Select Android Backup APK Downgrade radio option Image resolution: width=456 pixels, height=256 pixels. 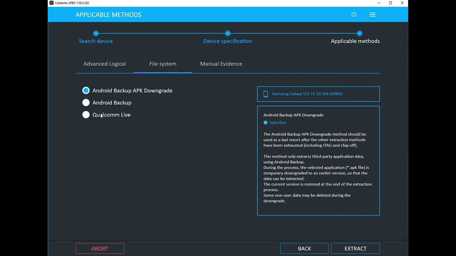coord(86,91)
